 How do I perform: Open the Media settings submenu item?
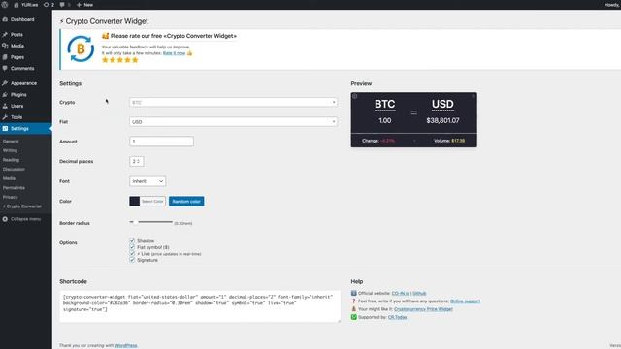click(9, 178)
